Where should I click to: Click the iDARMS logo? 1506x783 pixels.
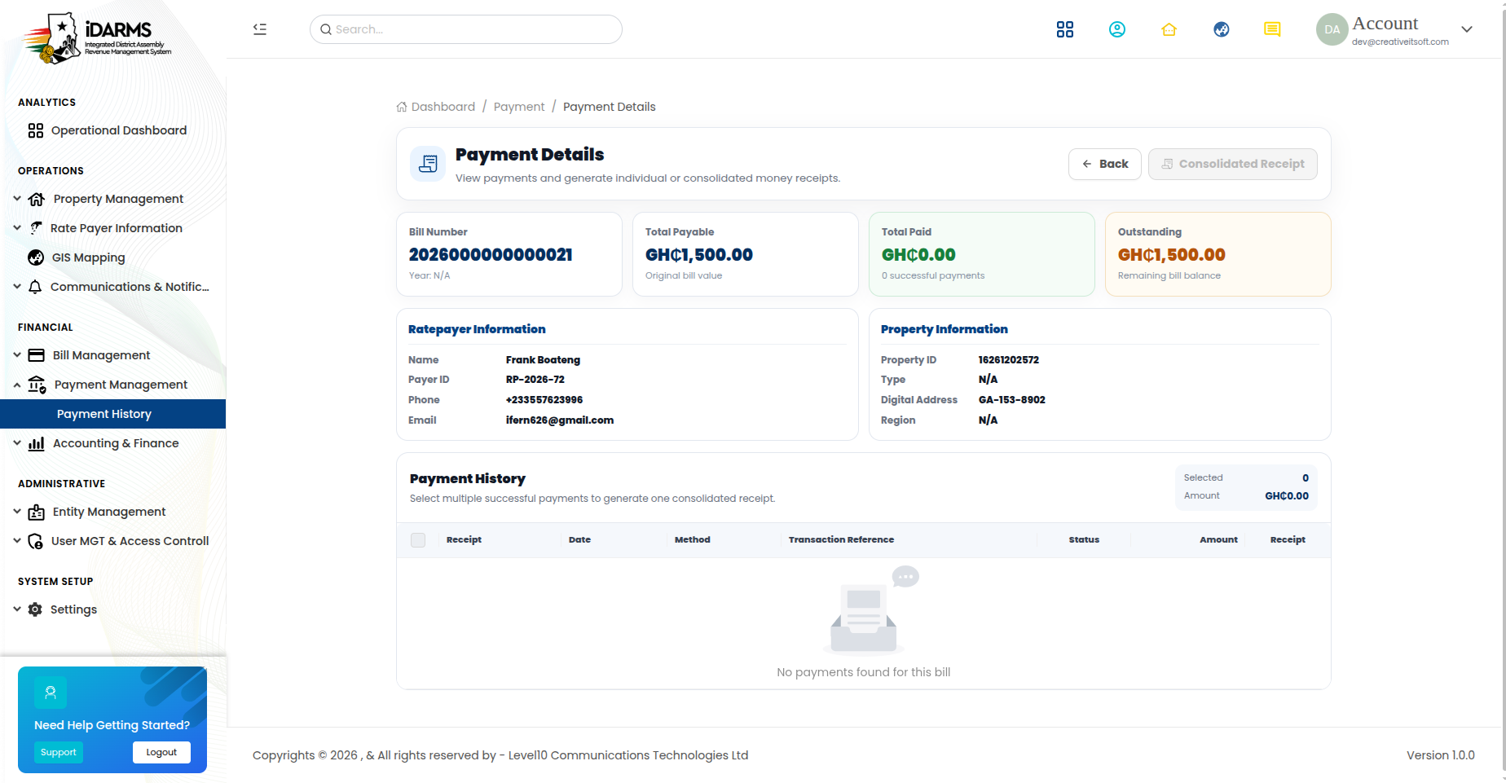point(96,37)
